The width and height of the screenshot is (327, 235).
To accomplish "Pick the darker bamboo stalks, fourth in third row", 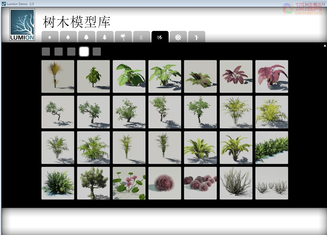I will (x=165, y=148).
